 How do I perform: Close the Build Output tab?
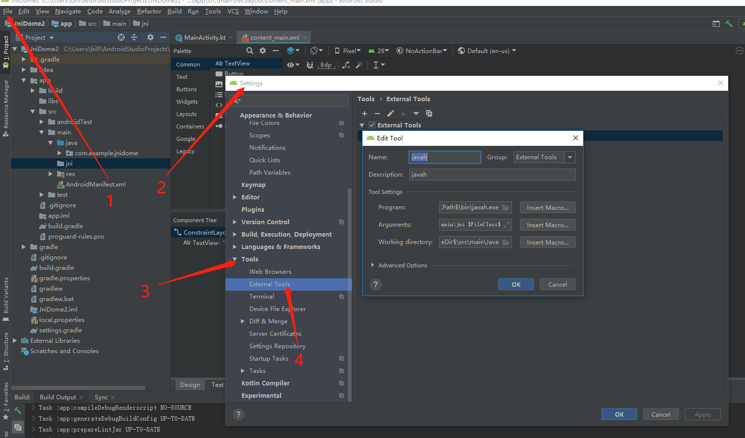tap(81, 397)
